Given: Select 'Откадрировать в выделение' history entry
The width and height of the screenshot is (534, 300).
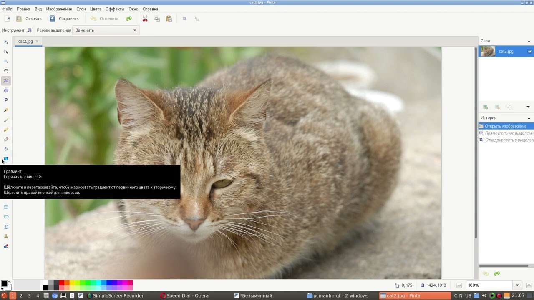Looking at the screenshot, I should pyautogui.click(x=506, y=140).
